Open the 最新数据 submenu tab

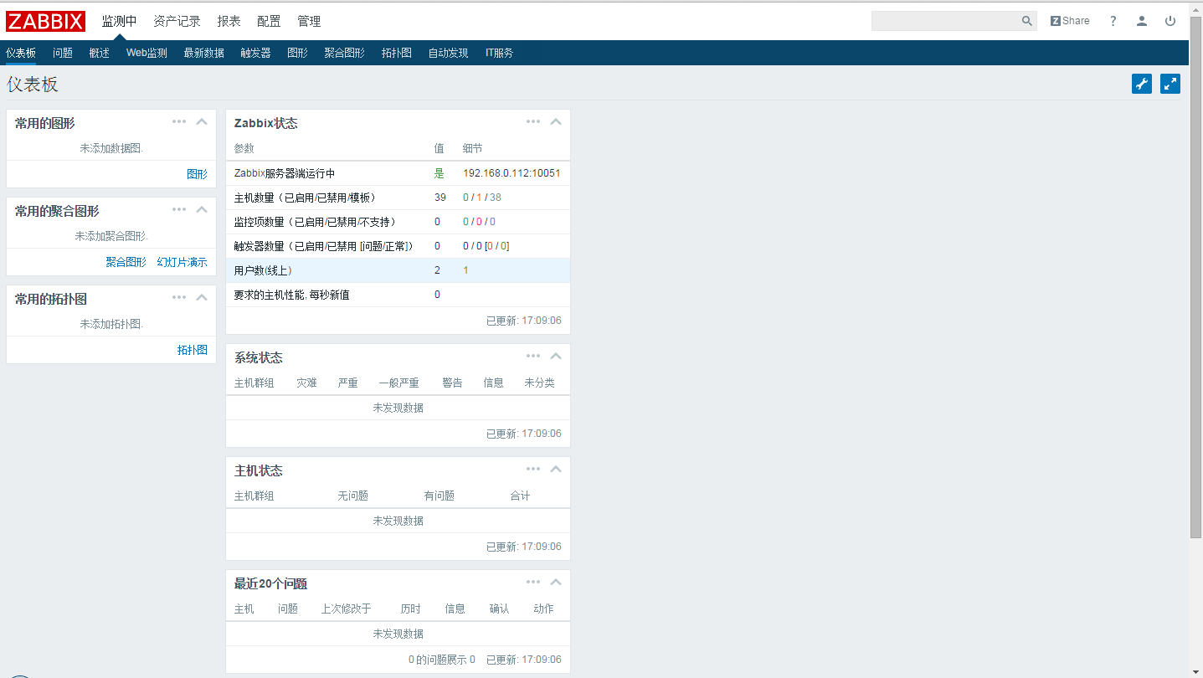204,53
